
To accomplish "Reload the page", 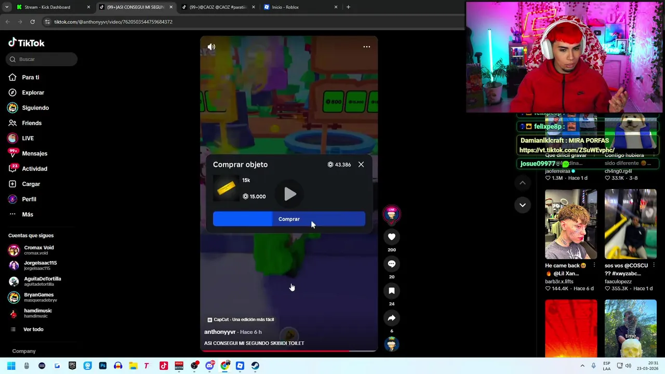I will pos(32,22).
